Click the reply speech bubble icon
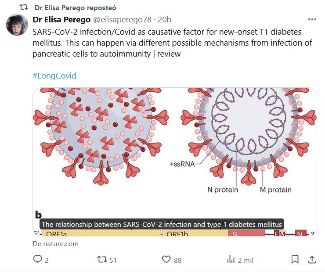Screen dimensions: 325x272 (x=37, y=259)
